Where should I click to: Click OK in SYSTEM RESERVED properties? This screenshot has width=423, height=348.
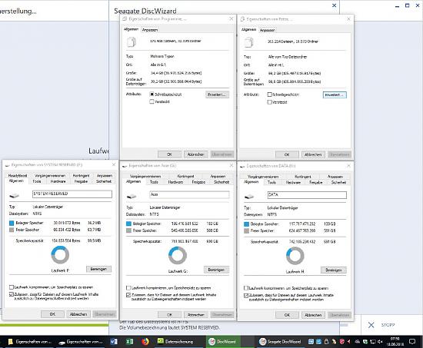tap(52, 314)
